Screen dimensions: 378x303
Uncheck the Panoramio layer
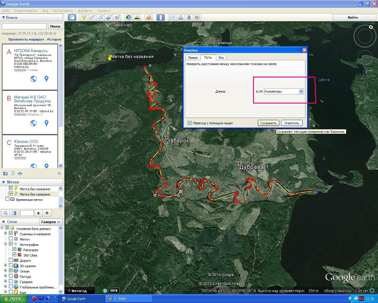[x=14, y=250]
